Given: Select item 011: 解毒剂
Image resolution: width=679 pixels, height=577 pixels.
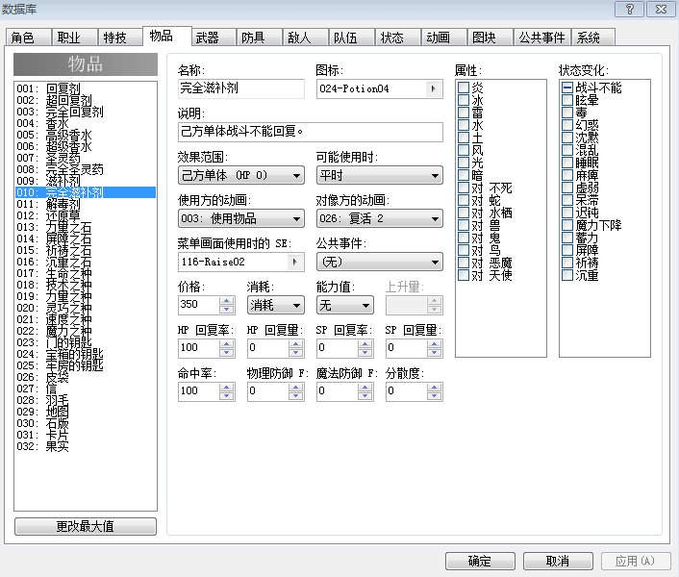Looking at the screenshot, I should pyautogui.click(x=86, y=204).
